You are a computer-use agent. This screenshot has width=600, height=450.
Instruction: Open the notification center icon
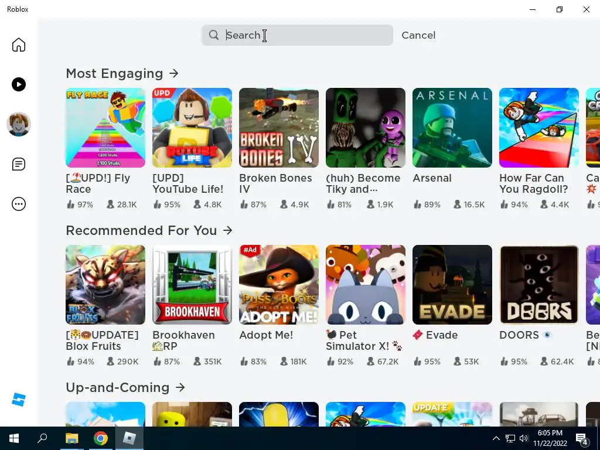tap(582, 439)
